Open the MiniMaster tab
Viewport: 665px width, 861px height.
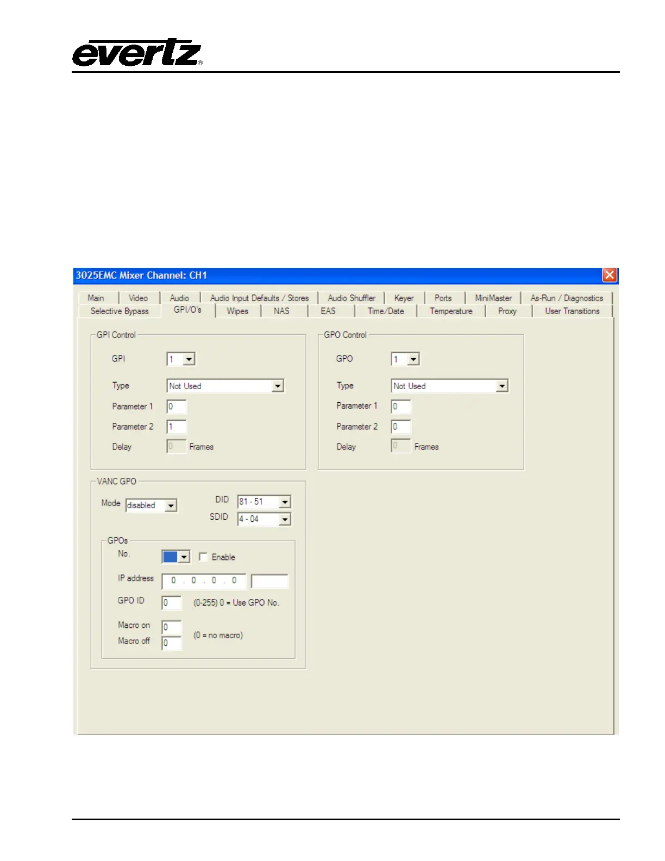(493, 298)
